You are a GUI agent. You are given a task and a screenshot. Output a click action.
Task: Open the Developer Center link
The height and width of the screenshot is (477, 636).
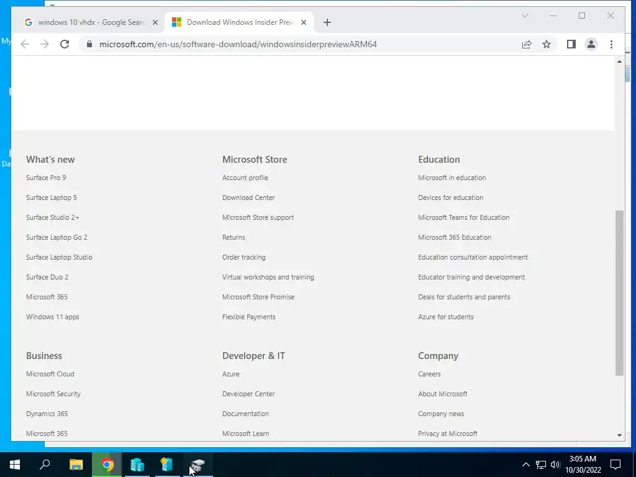248,394
